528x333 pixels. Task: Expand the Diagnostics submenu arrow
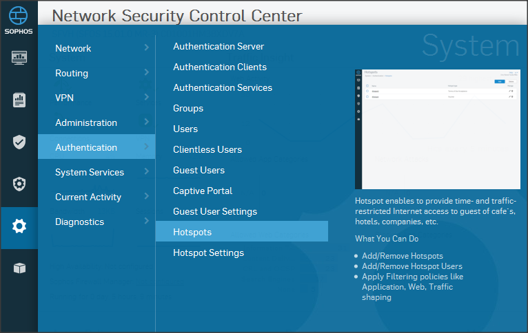point(146,221)
